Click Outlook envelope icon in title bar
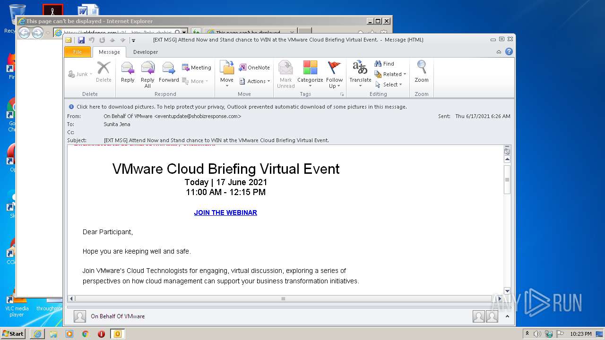Viewport: 605px width, 340px height. (x=69, y=40)
